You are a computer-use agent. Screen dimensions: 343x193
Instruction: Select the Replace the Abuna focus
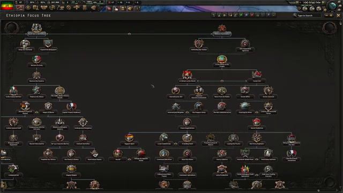coord(36,92)
